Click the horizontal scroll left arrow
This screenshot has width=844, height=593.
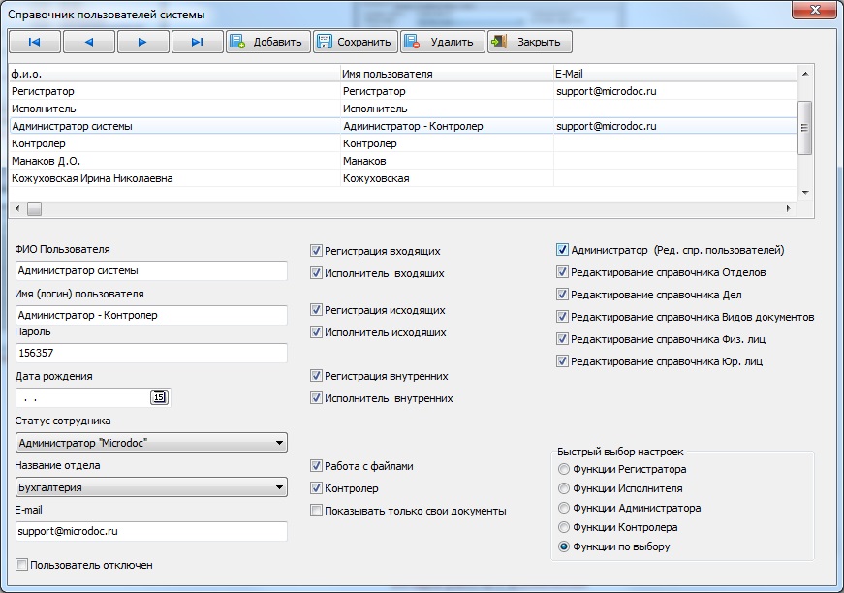point(17,208)
